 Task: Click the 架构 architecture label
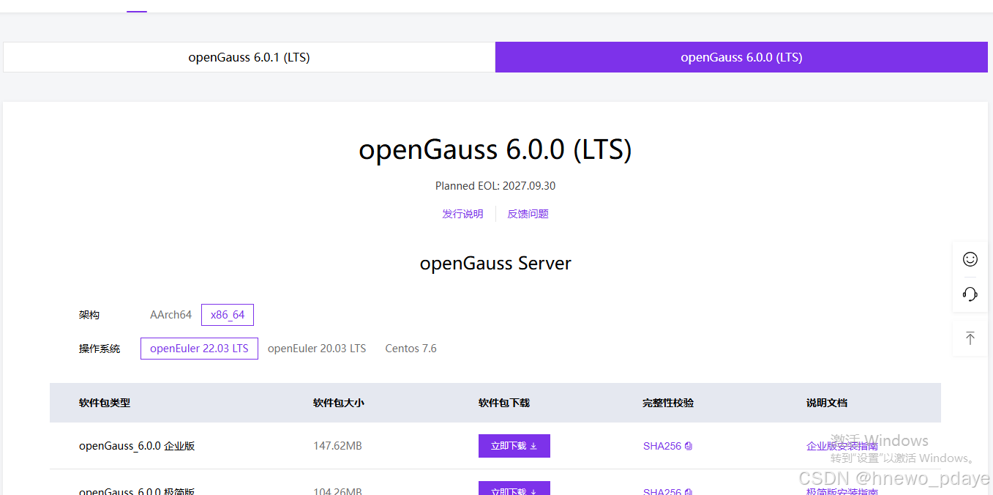pos(89,315)
